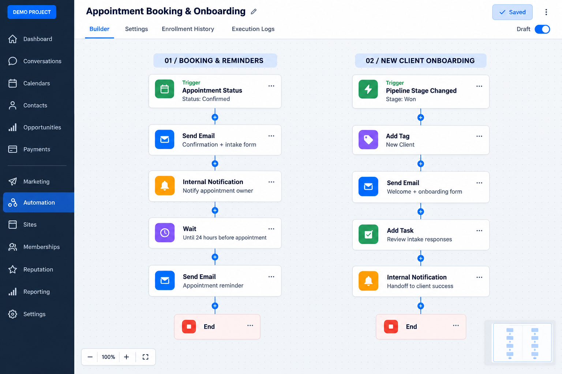Fit workflow to screen with expand icon
Screen dimensions: 562x374
click(x=145, y=357)
